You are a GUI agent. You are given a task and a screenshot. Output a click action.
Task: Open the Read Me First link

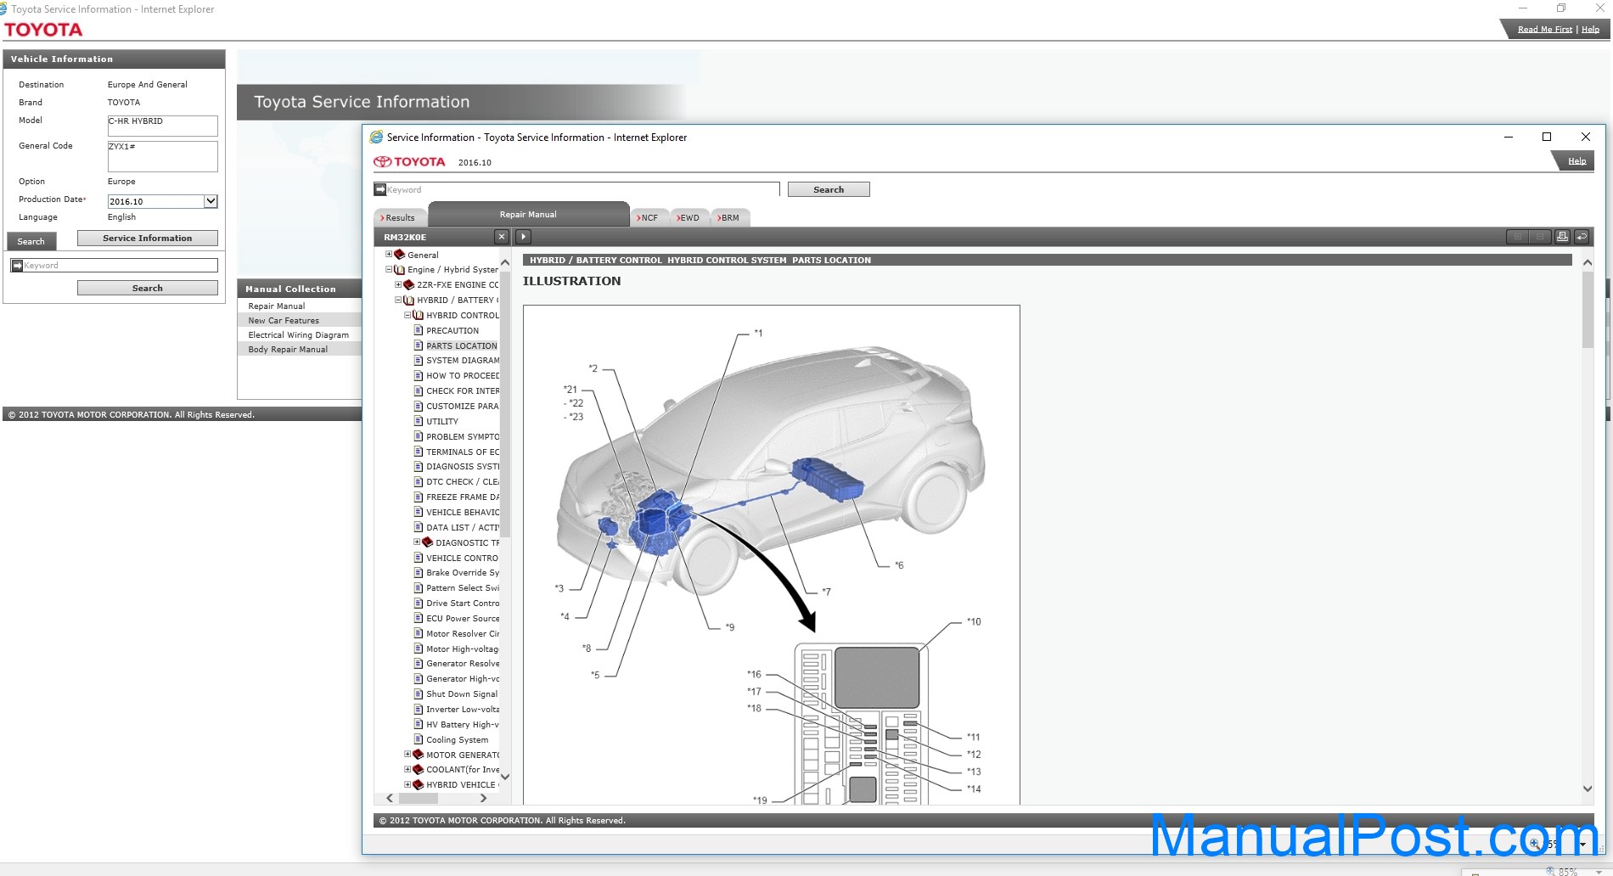pyautogui.click(x=1544, y=30)
